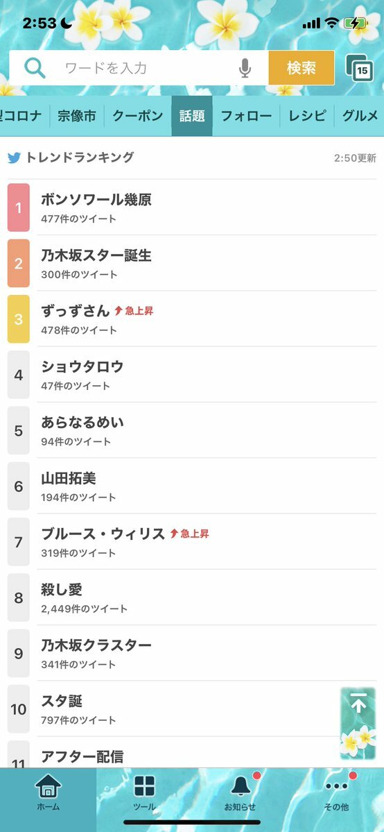Click the 検索 button
Viewport: 384px width, 832px height.
302,68
